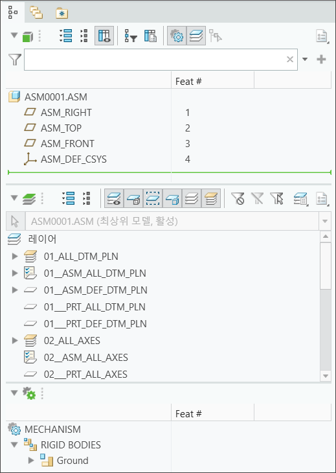Expand the Ground rigid body node
The height and width of the screenshot is (473, 336).
click(x=31, y=460)
